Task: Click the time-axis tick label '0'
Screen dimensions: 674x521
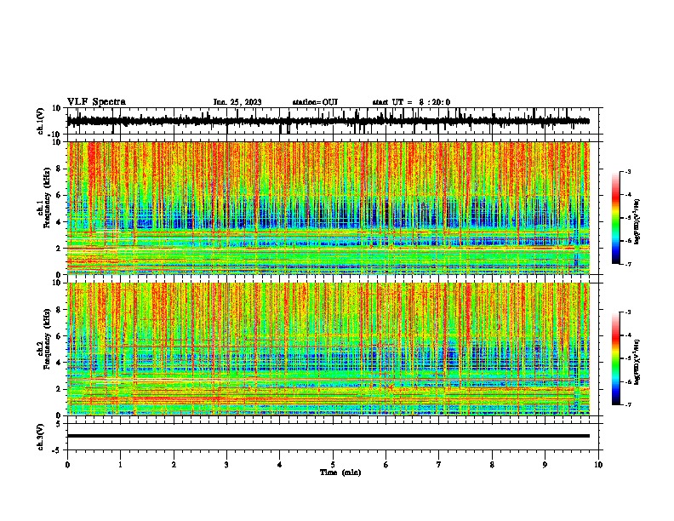Action: pos(67,465)
